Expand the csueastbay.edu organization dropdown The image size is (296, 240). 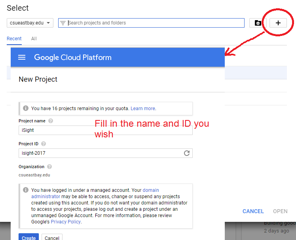pos(30,23)
